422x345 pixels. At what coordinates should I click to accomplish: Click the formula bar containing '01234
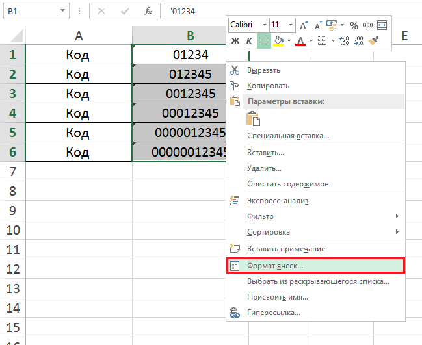pos(292,11)
